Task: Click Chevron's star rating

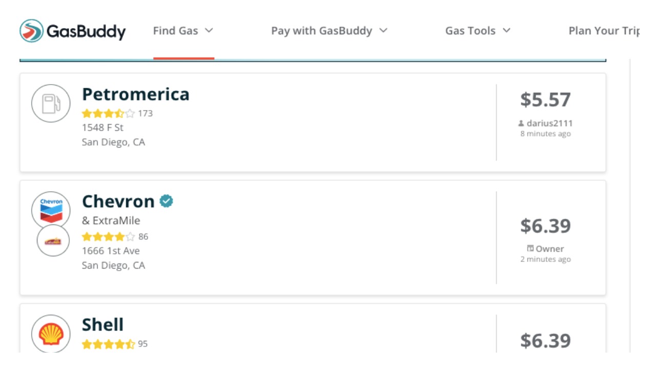Action: click(x=108, y=237)
